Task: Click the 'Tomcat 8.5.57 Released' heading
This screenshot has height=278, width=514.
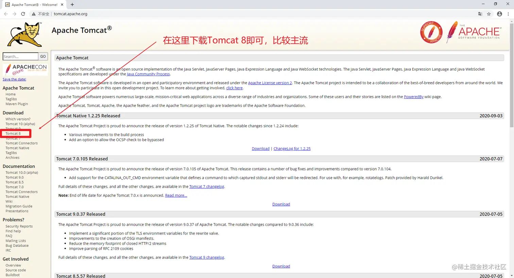Action: [x=81, y=276]
